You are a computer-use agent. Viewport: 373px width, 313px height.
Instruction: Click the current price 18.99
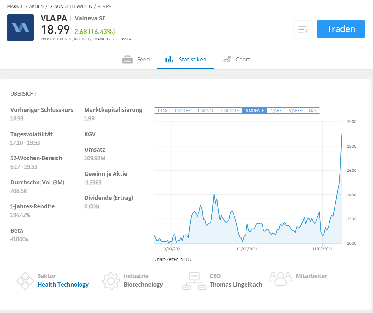coord(56,30)
